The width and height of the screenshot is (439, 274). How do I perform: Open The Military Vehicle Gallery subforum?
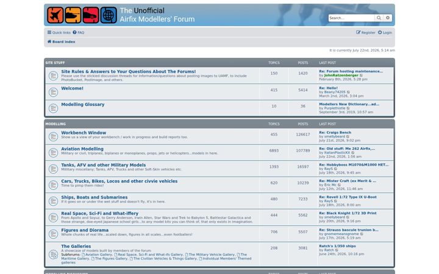click(x=210, y=255)
